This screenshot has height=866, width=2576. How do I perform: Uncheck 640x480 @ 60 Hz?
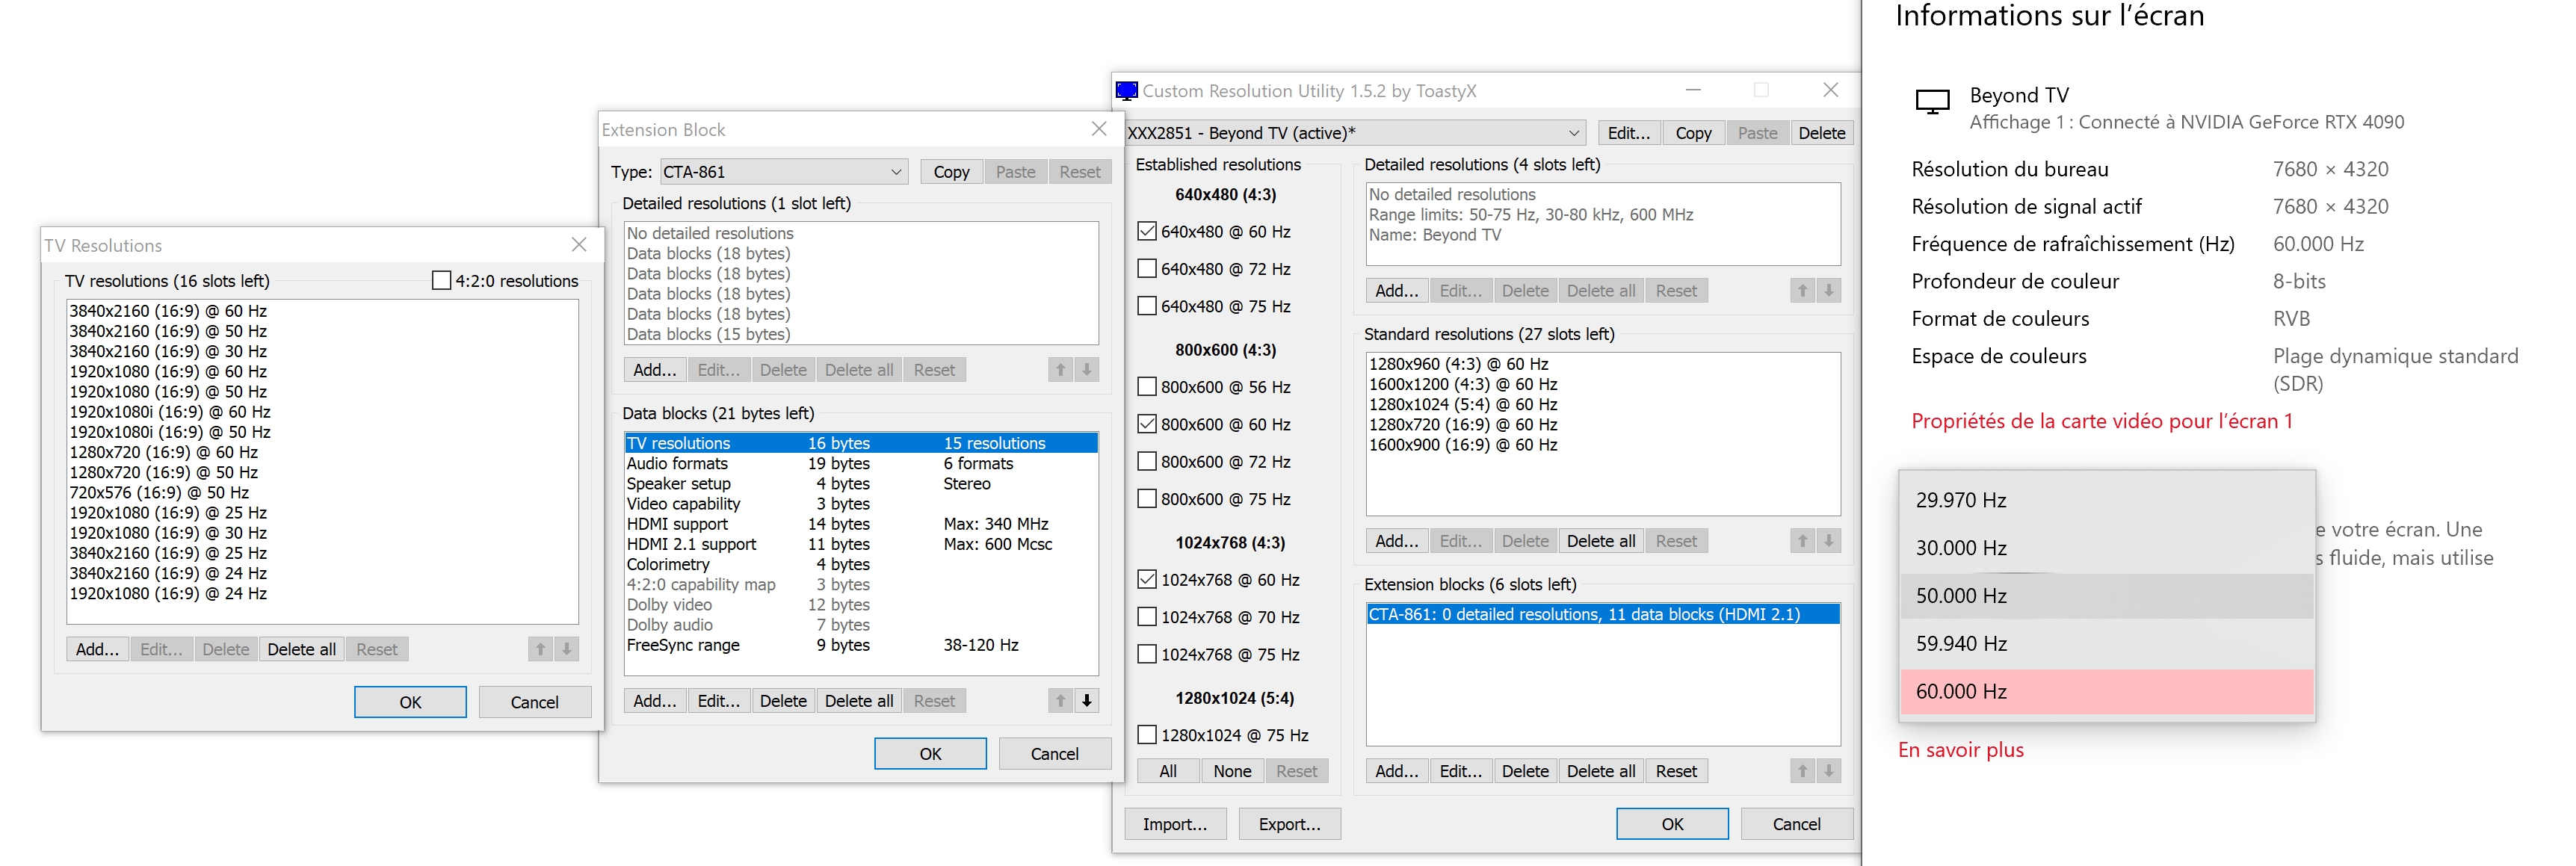pyautogui.click(x=1147, y=231)
